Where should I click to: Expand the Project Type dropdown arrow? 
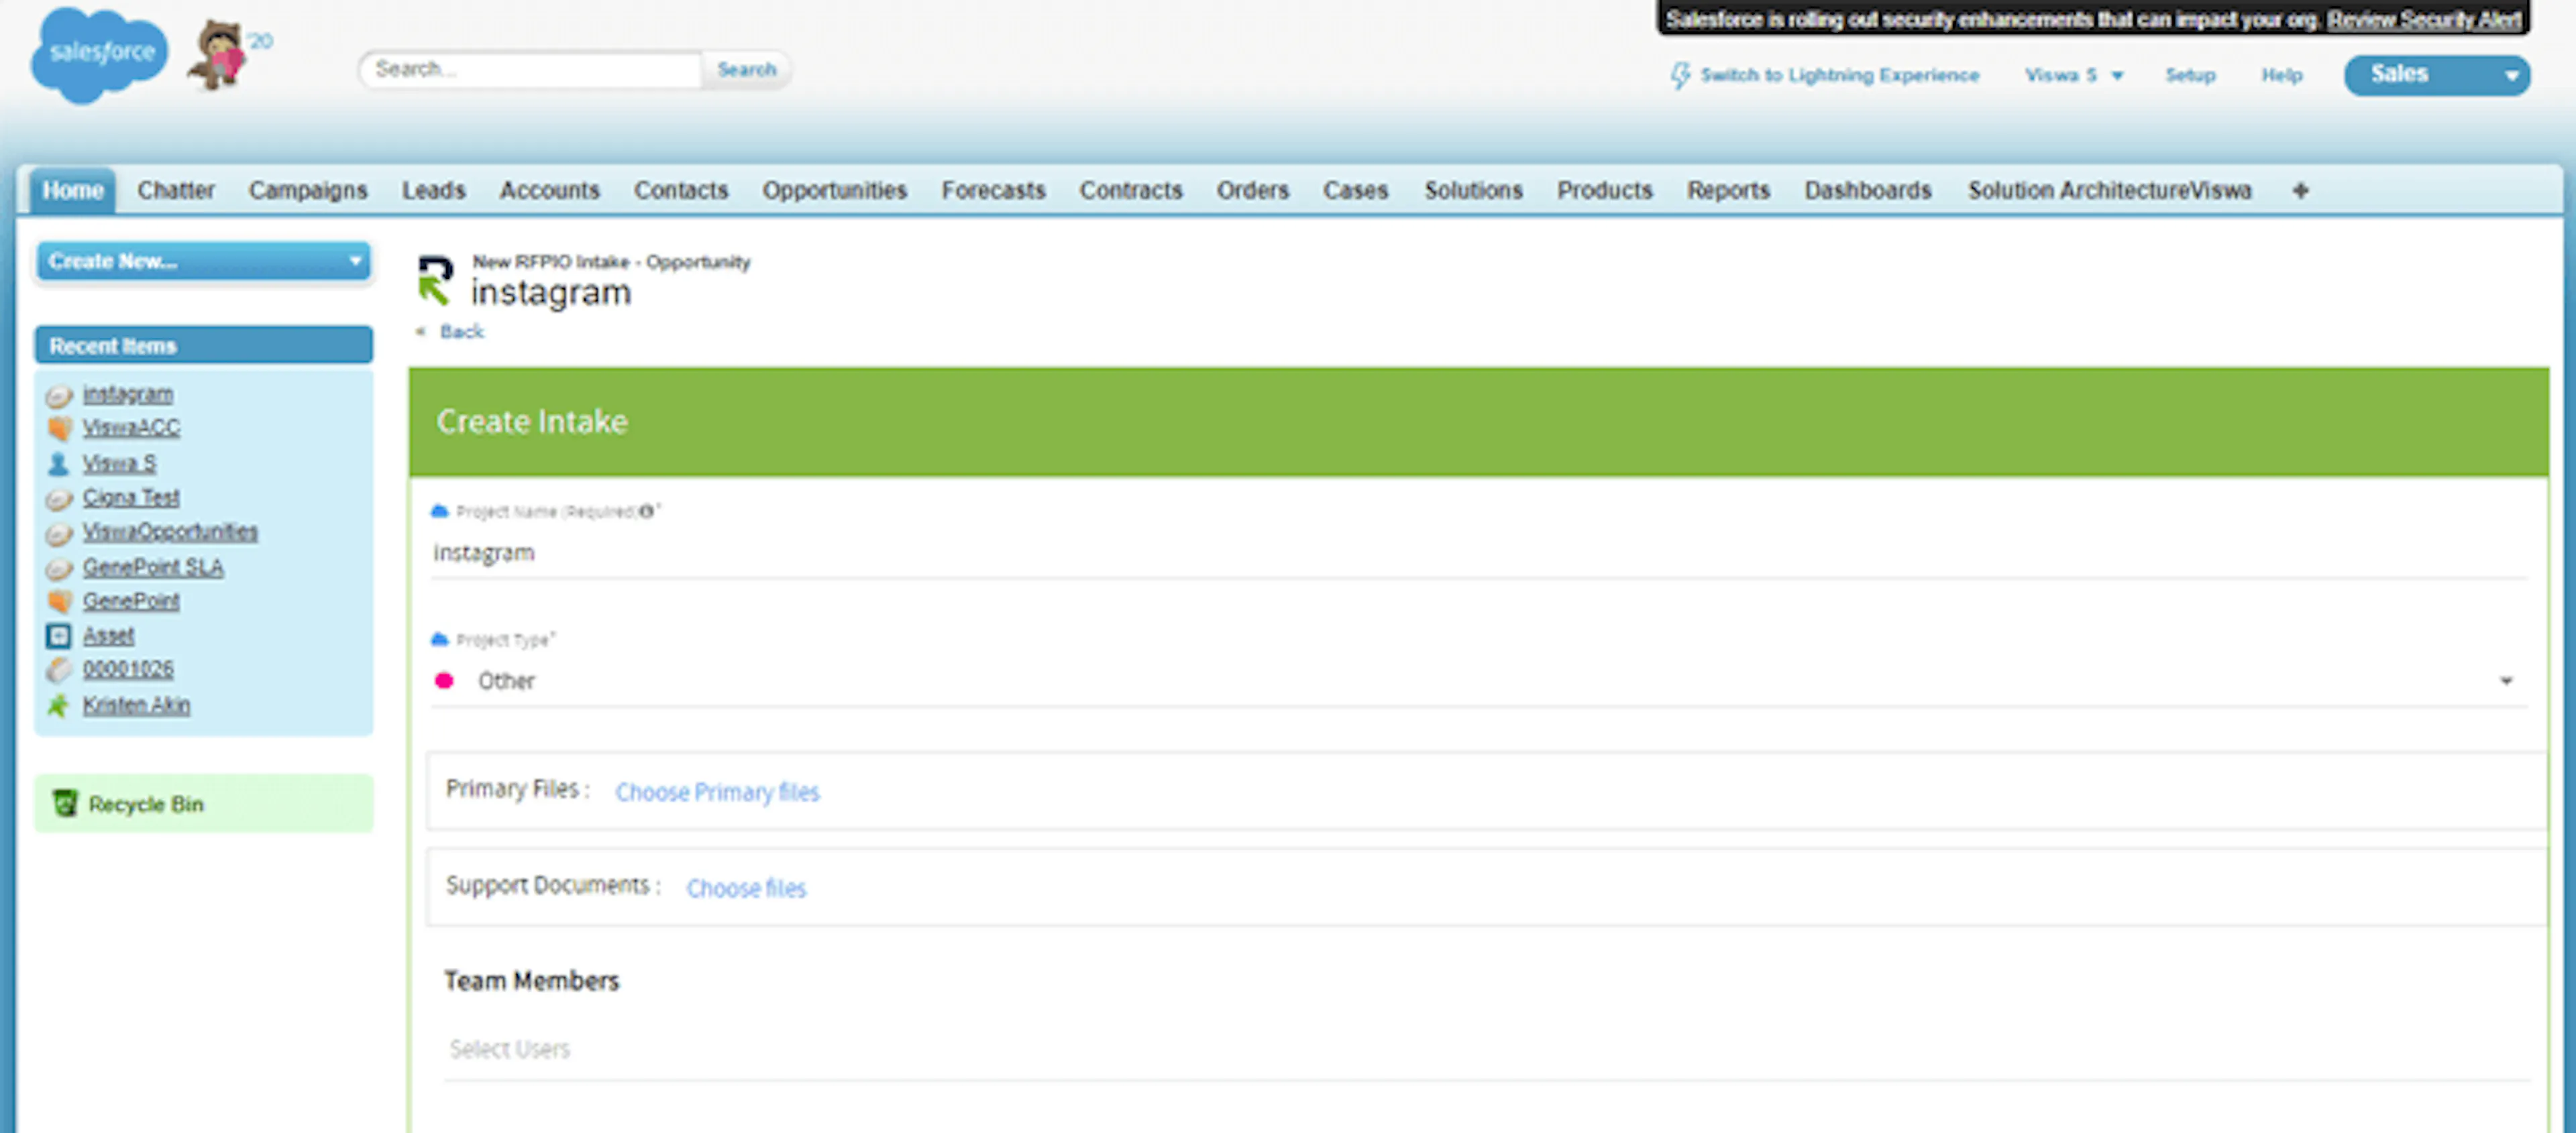[2506, 681]
